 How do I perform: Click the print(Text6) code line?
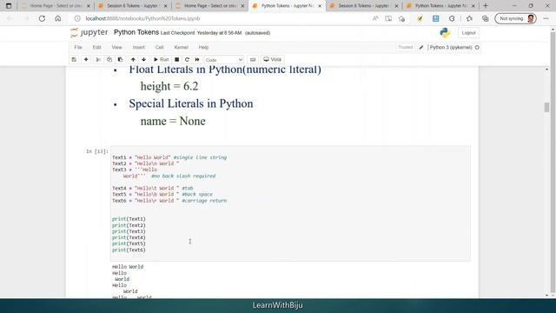[129, 250]
